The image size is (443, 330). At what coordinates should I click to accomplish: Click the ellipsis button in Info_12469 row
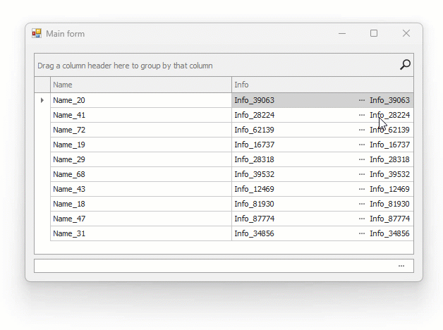362,190
